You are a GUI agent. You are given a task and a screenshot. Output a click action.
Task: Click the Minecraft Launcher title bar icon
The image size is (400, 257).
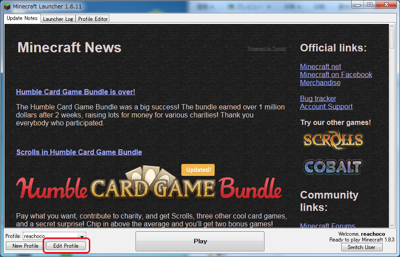pos(7,6)
